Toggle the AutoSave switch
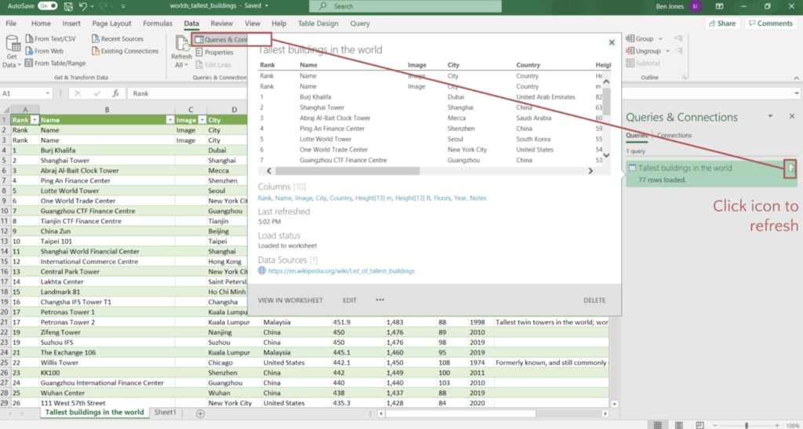The width and height of the screenshot is (803, 429). click(48, 6)
